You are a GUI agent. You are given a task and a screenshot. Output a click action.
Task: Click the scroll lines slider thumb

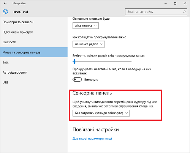coord(74,62)
